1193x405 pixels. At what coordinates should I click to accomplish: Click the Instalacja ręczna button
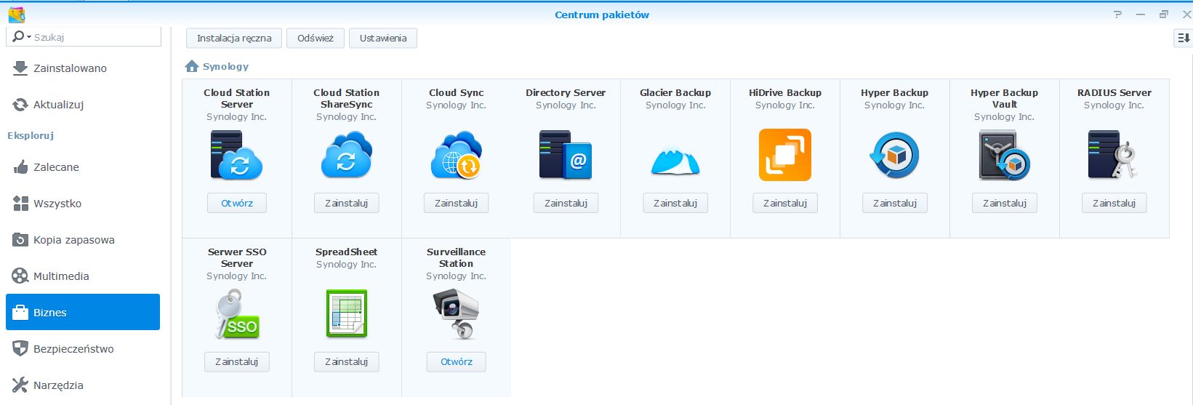click(x=234, y=38)
